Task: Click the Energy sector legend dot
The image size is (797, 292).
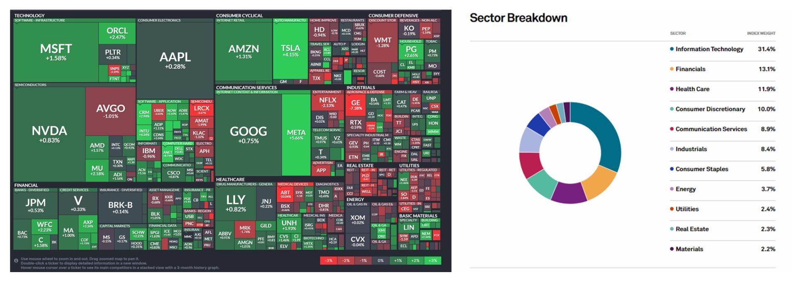Action: (671, 189)
